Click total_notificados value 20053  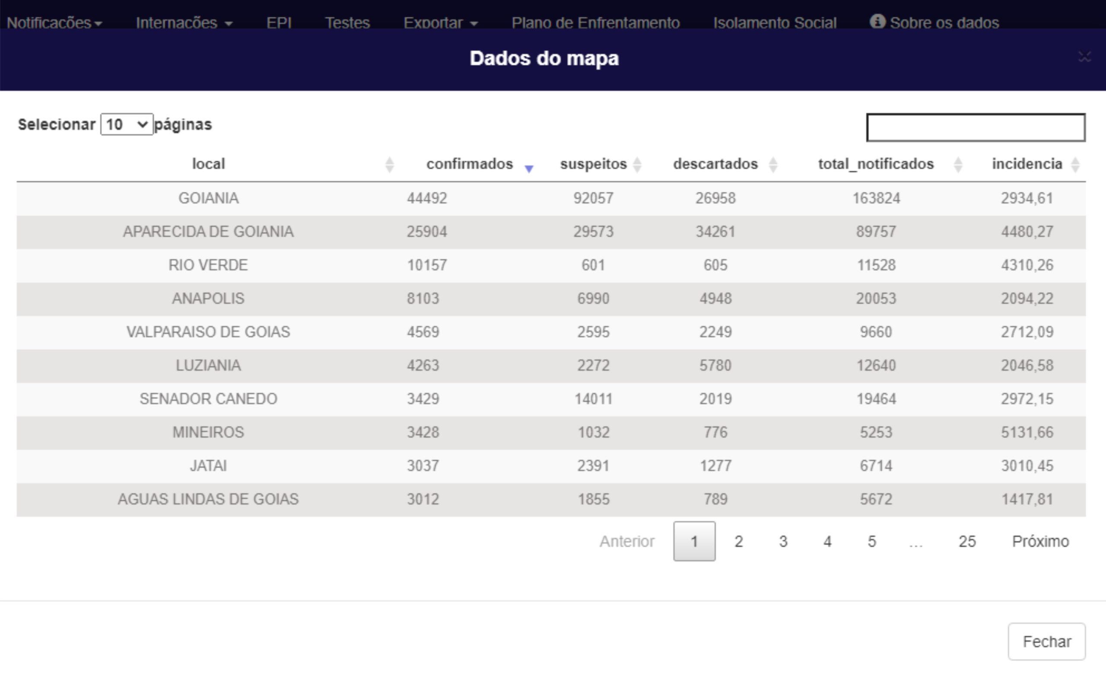coord(876,299)
